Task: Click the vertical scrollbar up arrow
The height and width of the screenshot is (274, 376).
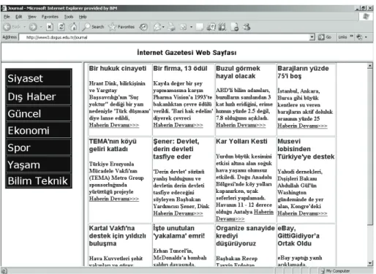Action: pyautogui.click(x=370, y=66)
